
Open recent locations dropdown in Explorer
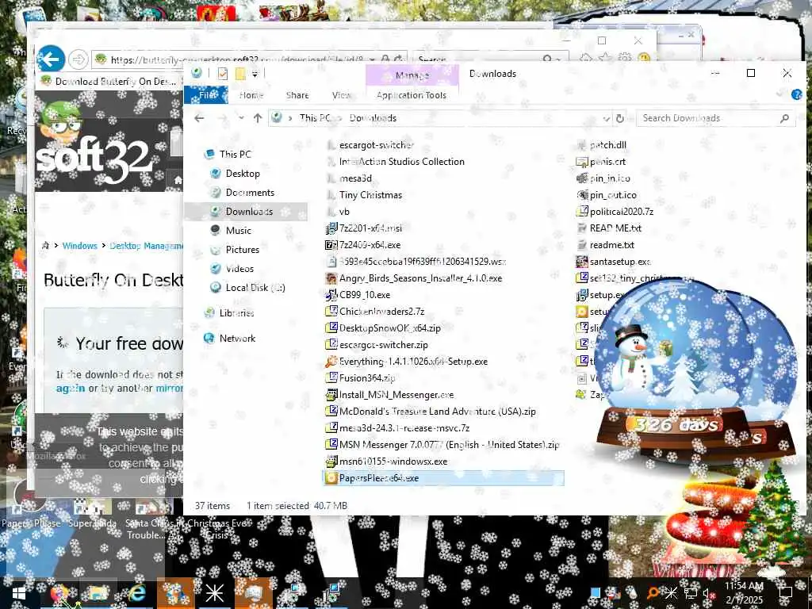point(241,118)
